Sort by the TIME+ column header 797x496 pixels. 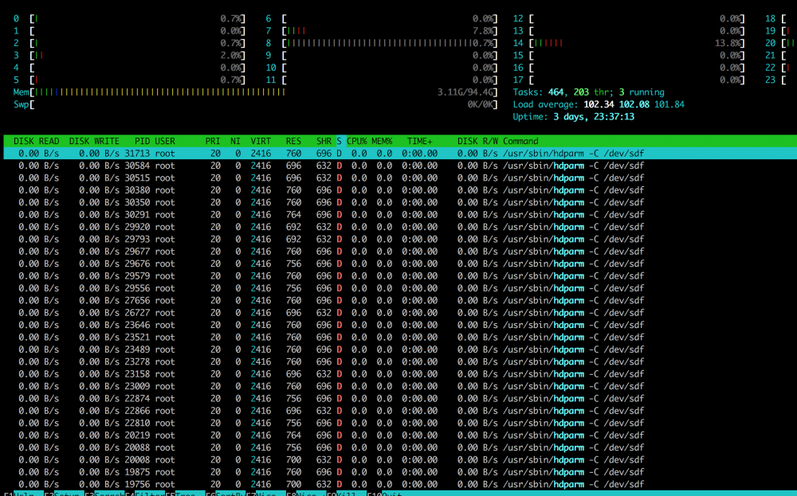coord(419,141)
